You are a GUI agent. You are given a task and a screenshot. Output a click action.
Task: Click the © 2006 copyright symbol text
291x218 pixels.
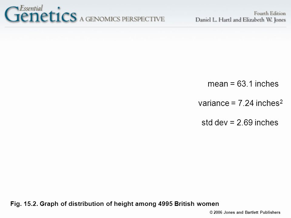(x=216, y=213)
